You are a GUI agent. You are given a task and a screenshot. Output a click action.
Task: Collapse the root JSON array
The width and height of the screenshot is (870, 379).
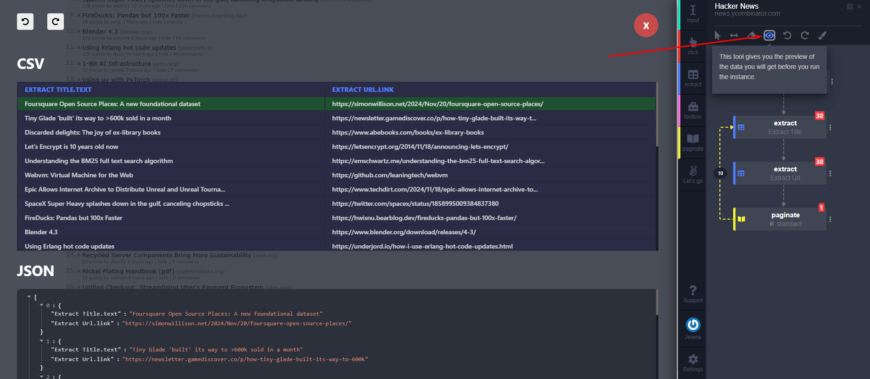pos(29,297)
